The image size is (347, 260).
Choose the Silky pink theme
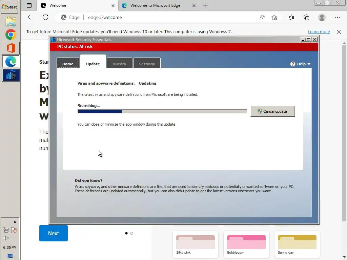click(195, 244)
